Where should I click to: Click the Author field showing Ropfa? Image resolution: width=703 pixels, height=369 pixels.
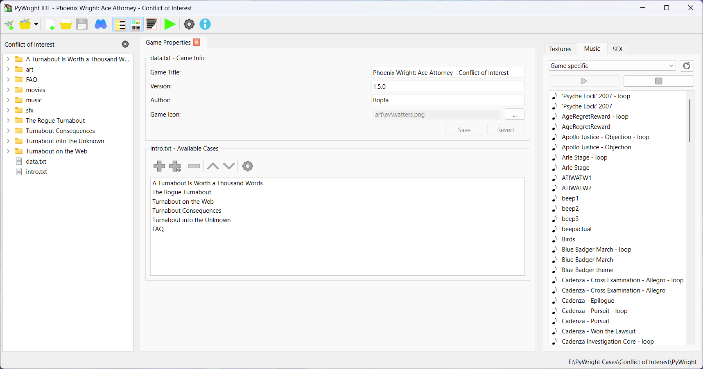448,100
